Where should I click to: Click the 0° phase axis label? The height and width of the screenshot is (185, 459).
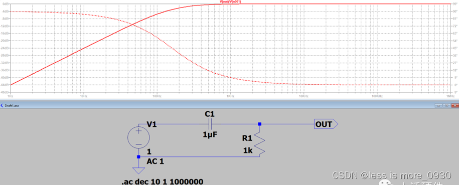(455, 85)
